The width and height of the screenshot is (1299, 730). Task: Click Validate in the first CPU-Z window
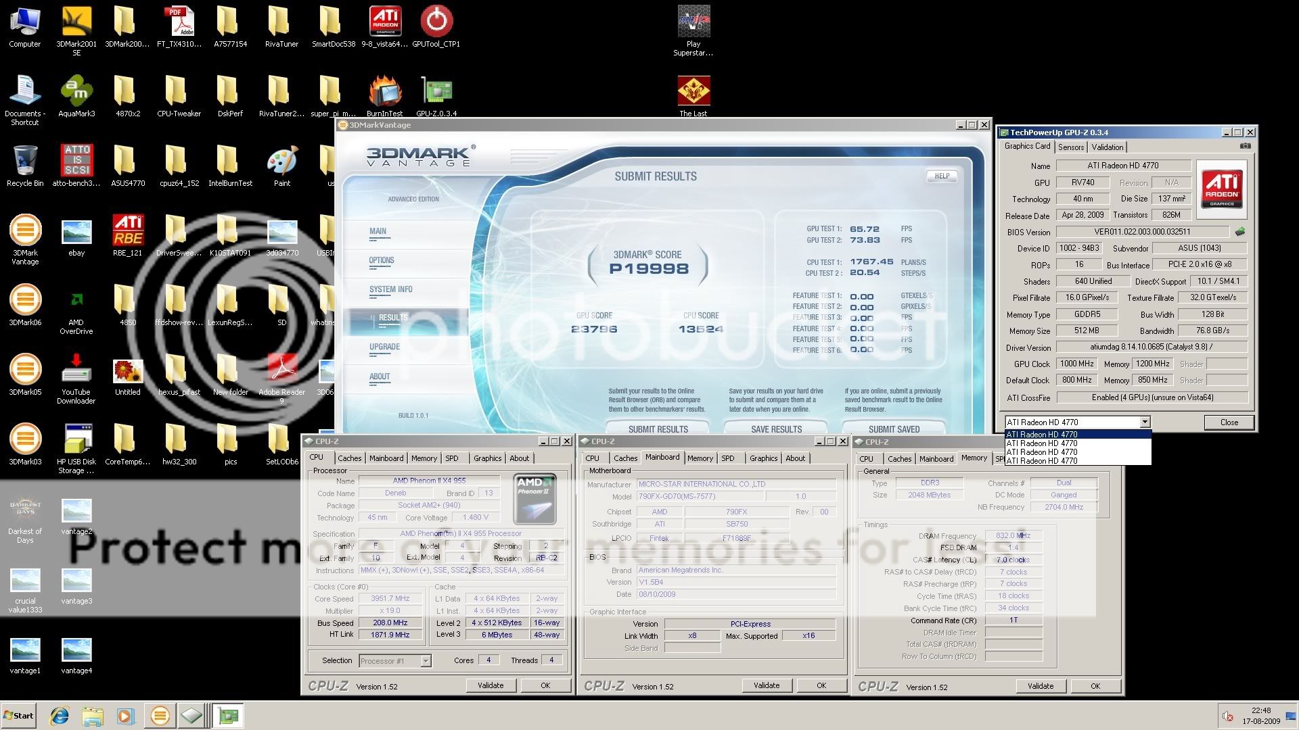491,685
